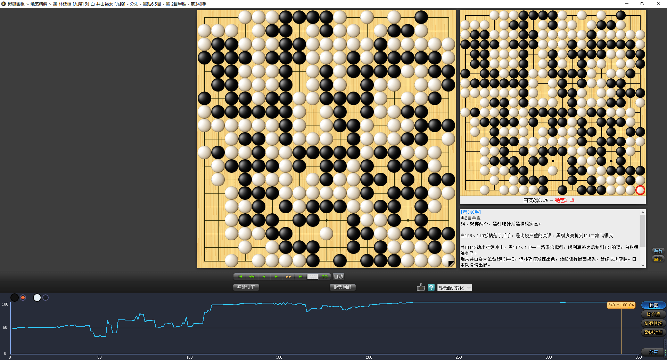Click the 形势判断 button
Screen dimensions: 667x360
click(x=342, y=287)
